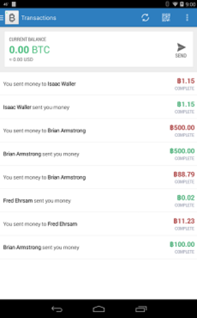The width and height of the screenshot is (197, 318).
Task: Open the ฿100.00 received from Brian Armstrong
Action: click(x=98, y=247)
